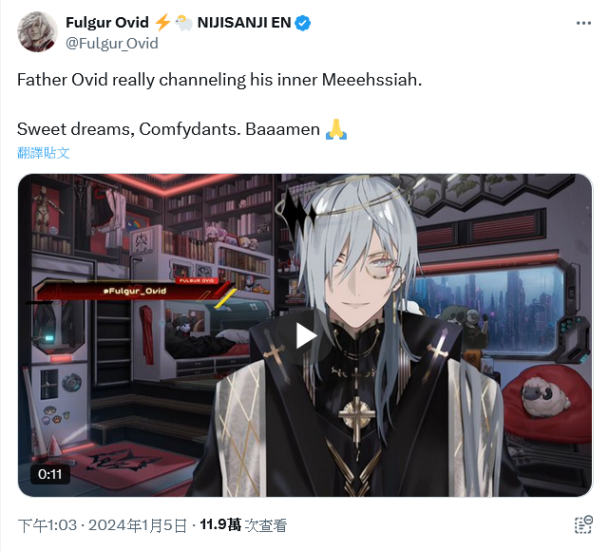Click the #Fulgur_Ovid banner in the video
The width and height of the screenshot is (609, 551).
click(134, 291)
